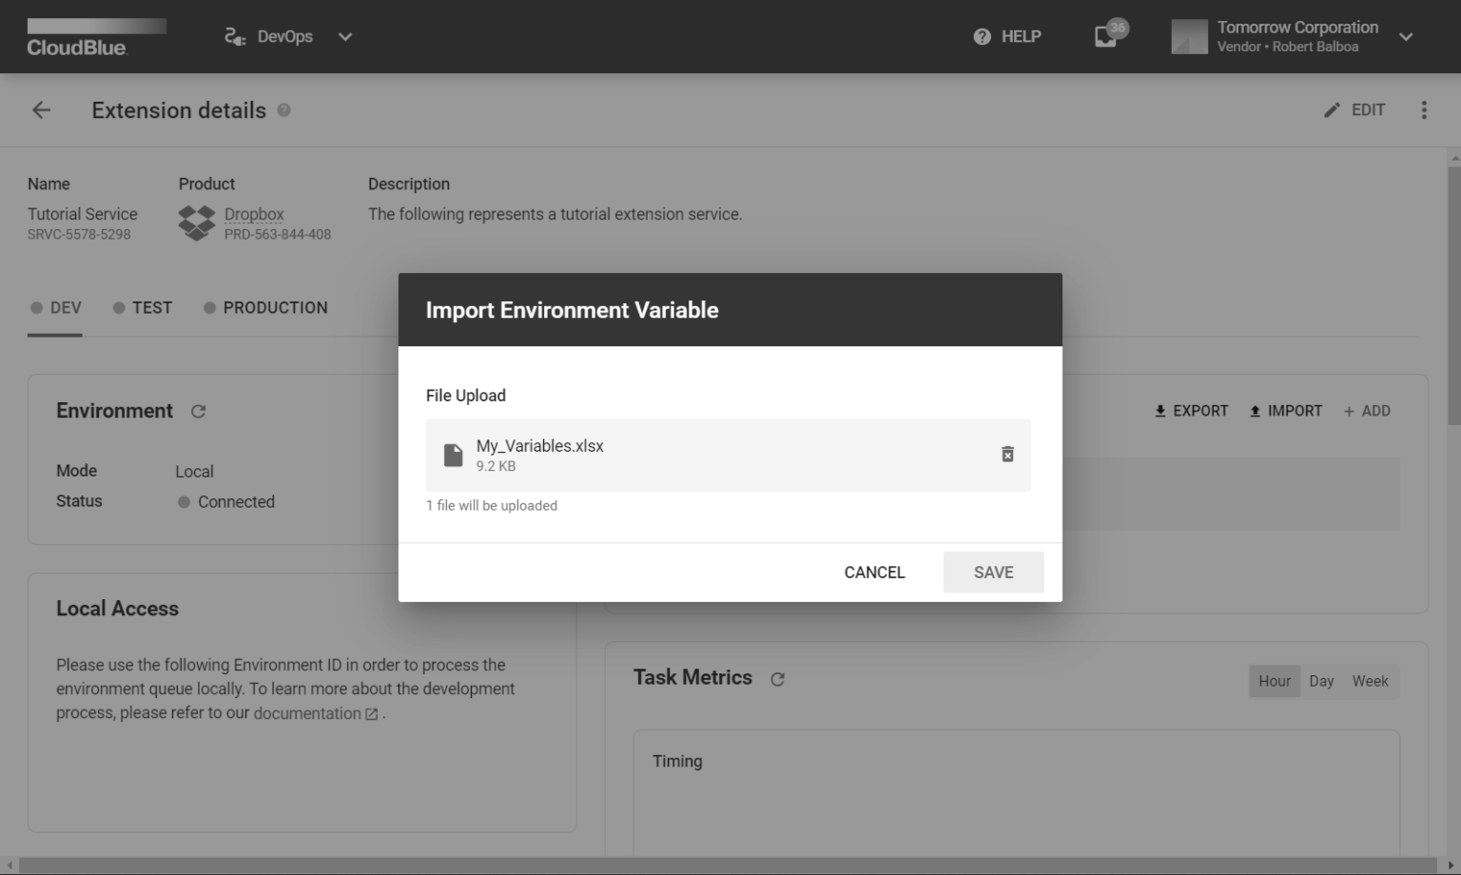Click the CloudBlue logo
This screenshot has height=875, width=1461.
tap(96, 38)
